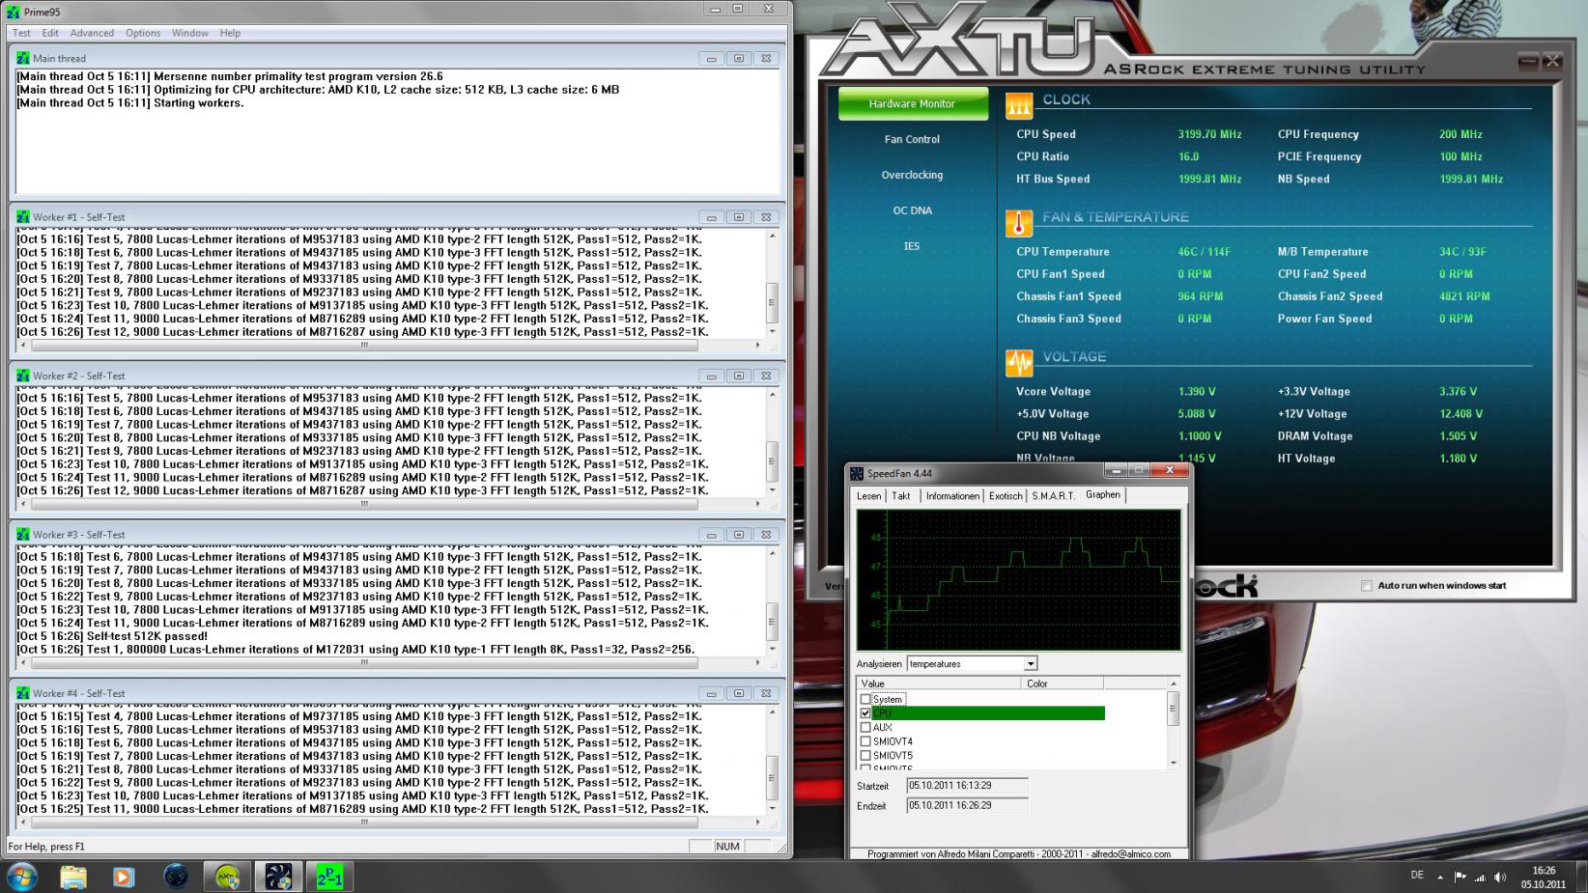Switch to Takt tab in SpeedFan
The width and height of the screenshot is (1588, 893).
(901, 496)
